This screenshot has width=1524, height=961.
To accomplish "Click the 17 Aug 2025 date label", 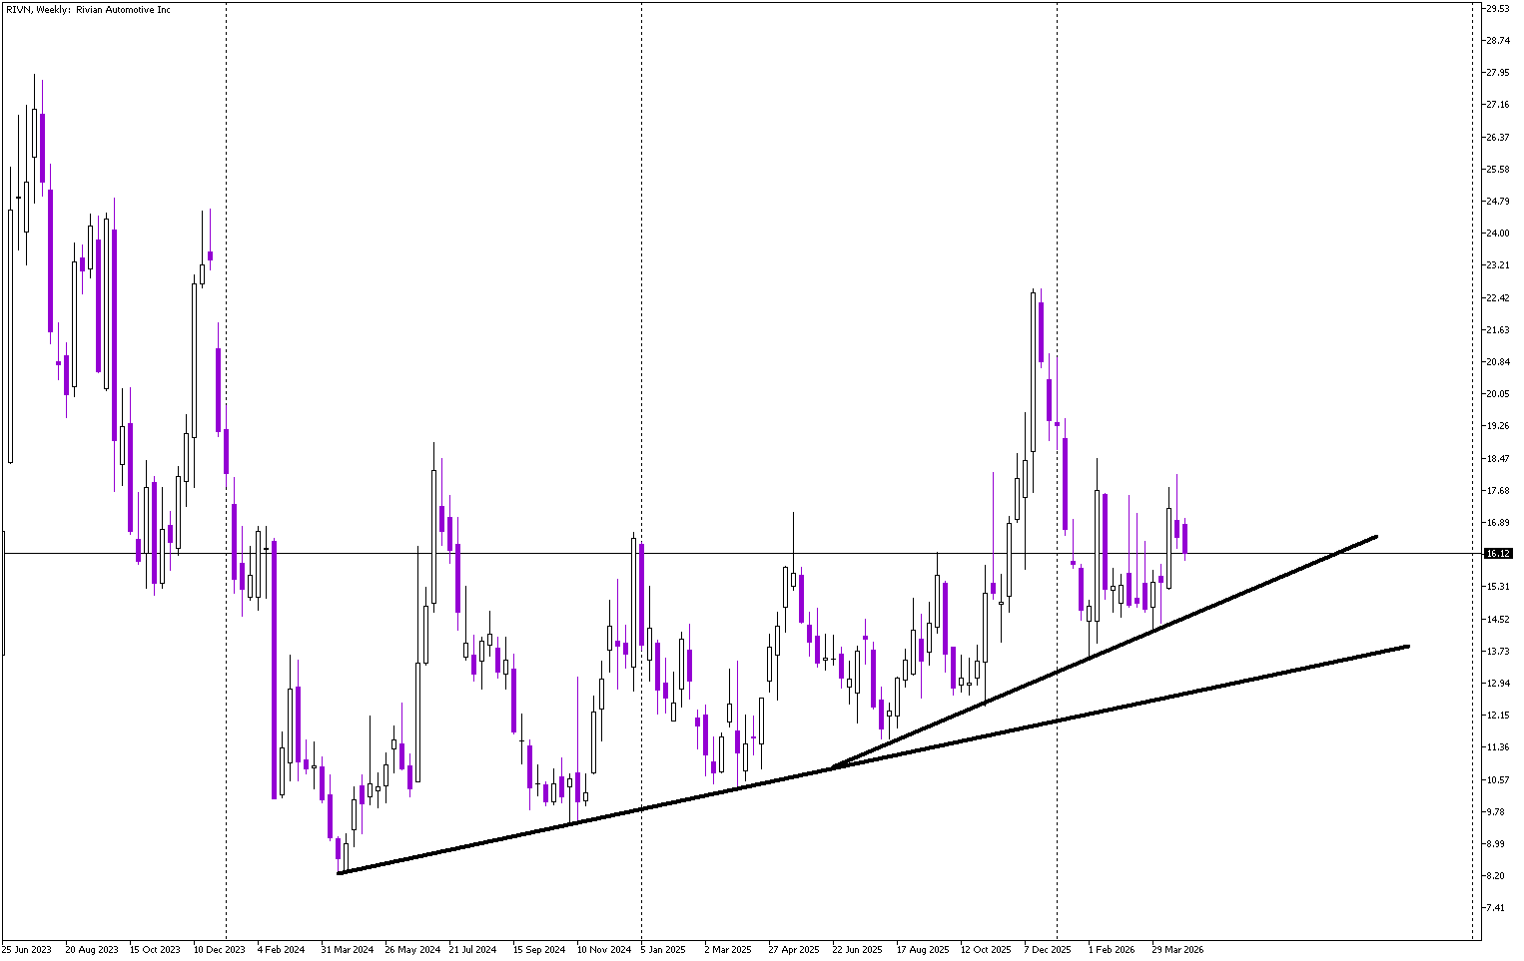I will click(x=922, y=949).
